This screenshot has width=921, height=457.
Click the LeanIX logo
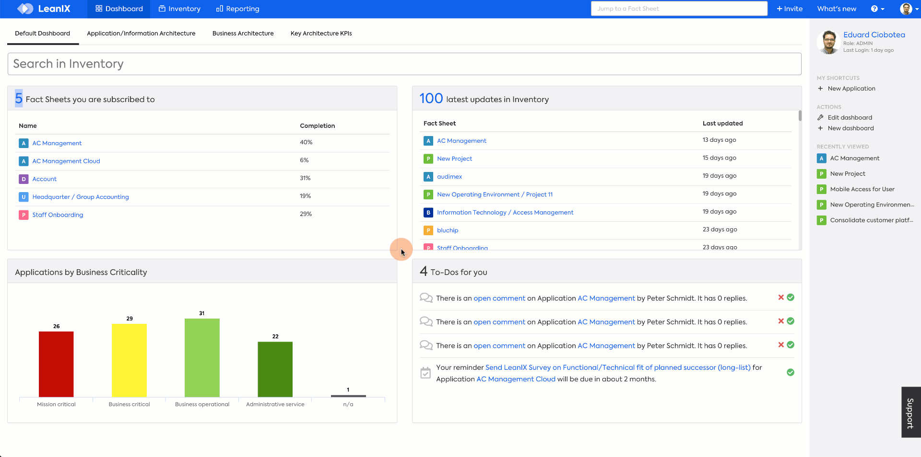click(44, 9)
